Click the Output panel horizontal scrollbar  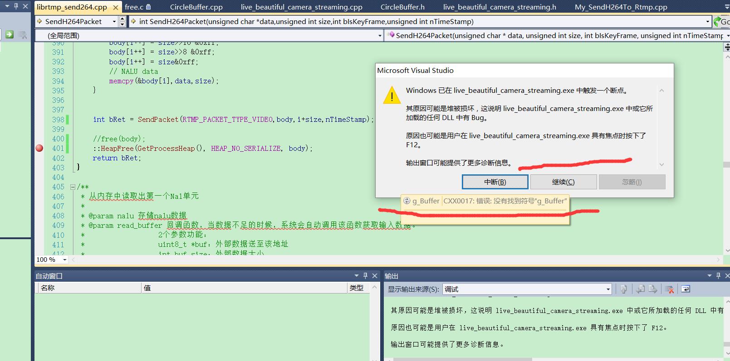pyautogui.click(x=463, y=359)
